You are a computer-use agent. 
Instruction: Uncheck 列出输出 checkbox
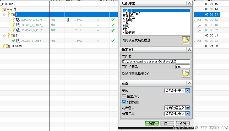point(124,102)
